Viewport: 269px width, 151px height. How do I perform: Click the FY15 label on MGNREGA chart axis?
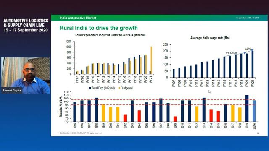coord(119,79)
